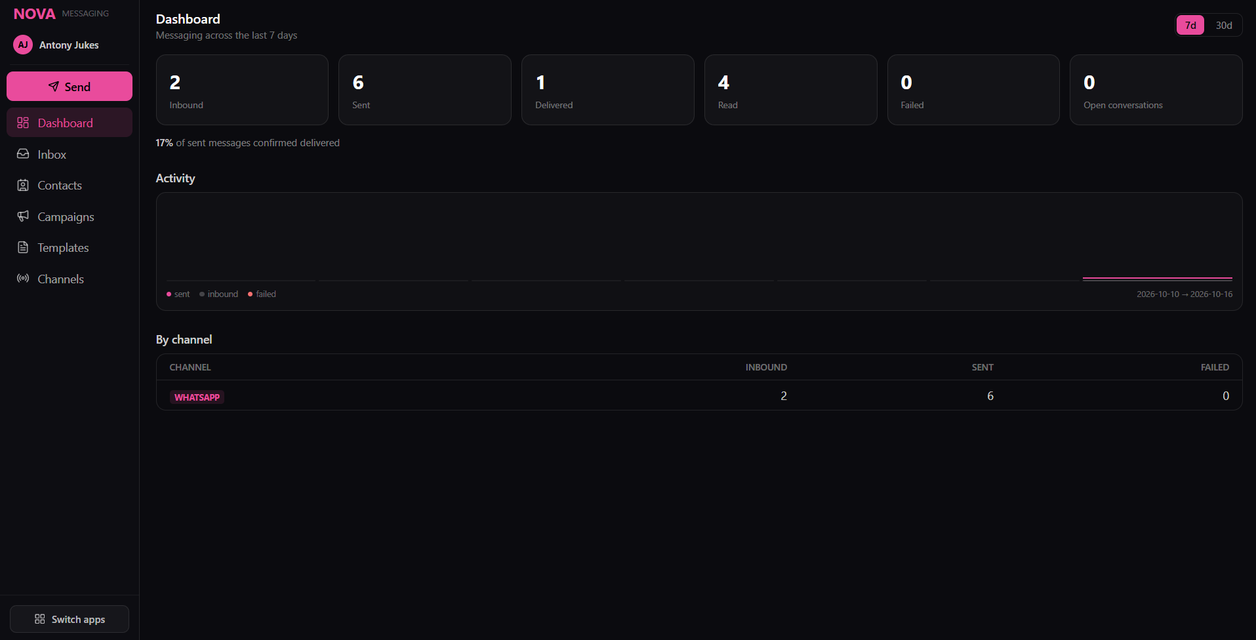Click the WhatsApp sent value 6

[990, 396]
